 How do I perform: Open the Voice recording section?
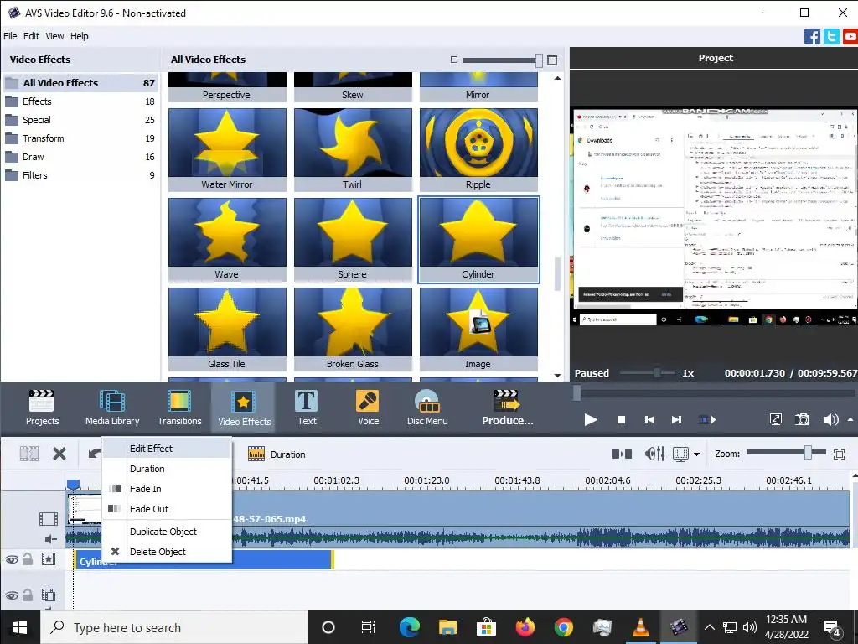tap(369, 407)
